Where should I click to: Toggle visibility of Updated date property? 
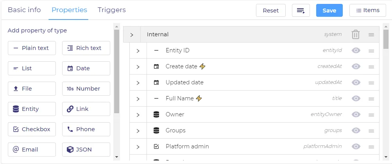[356, 82]
